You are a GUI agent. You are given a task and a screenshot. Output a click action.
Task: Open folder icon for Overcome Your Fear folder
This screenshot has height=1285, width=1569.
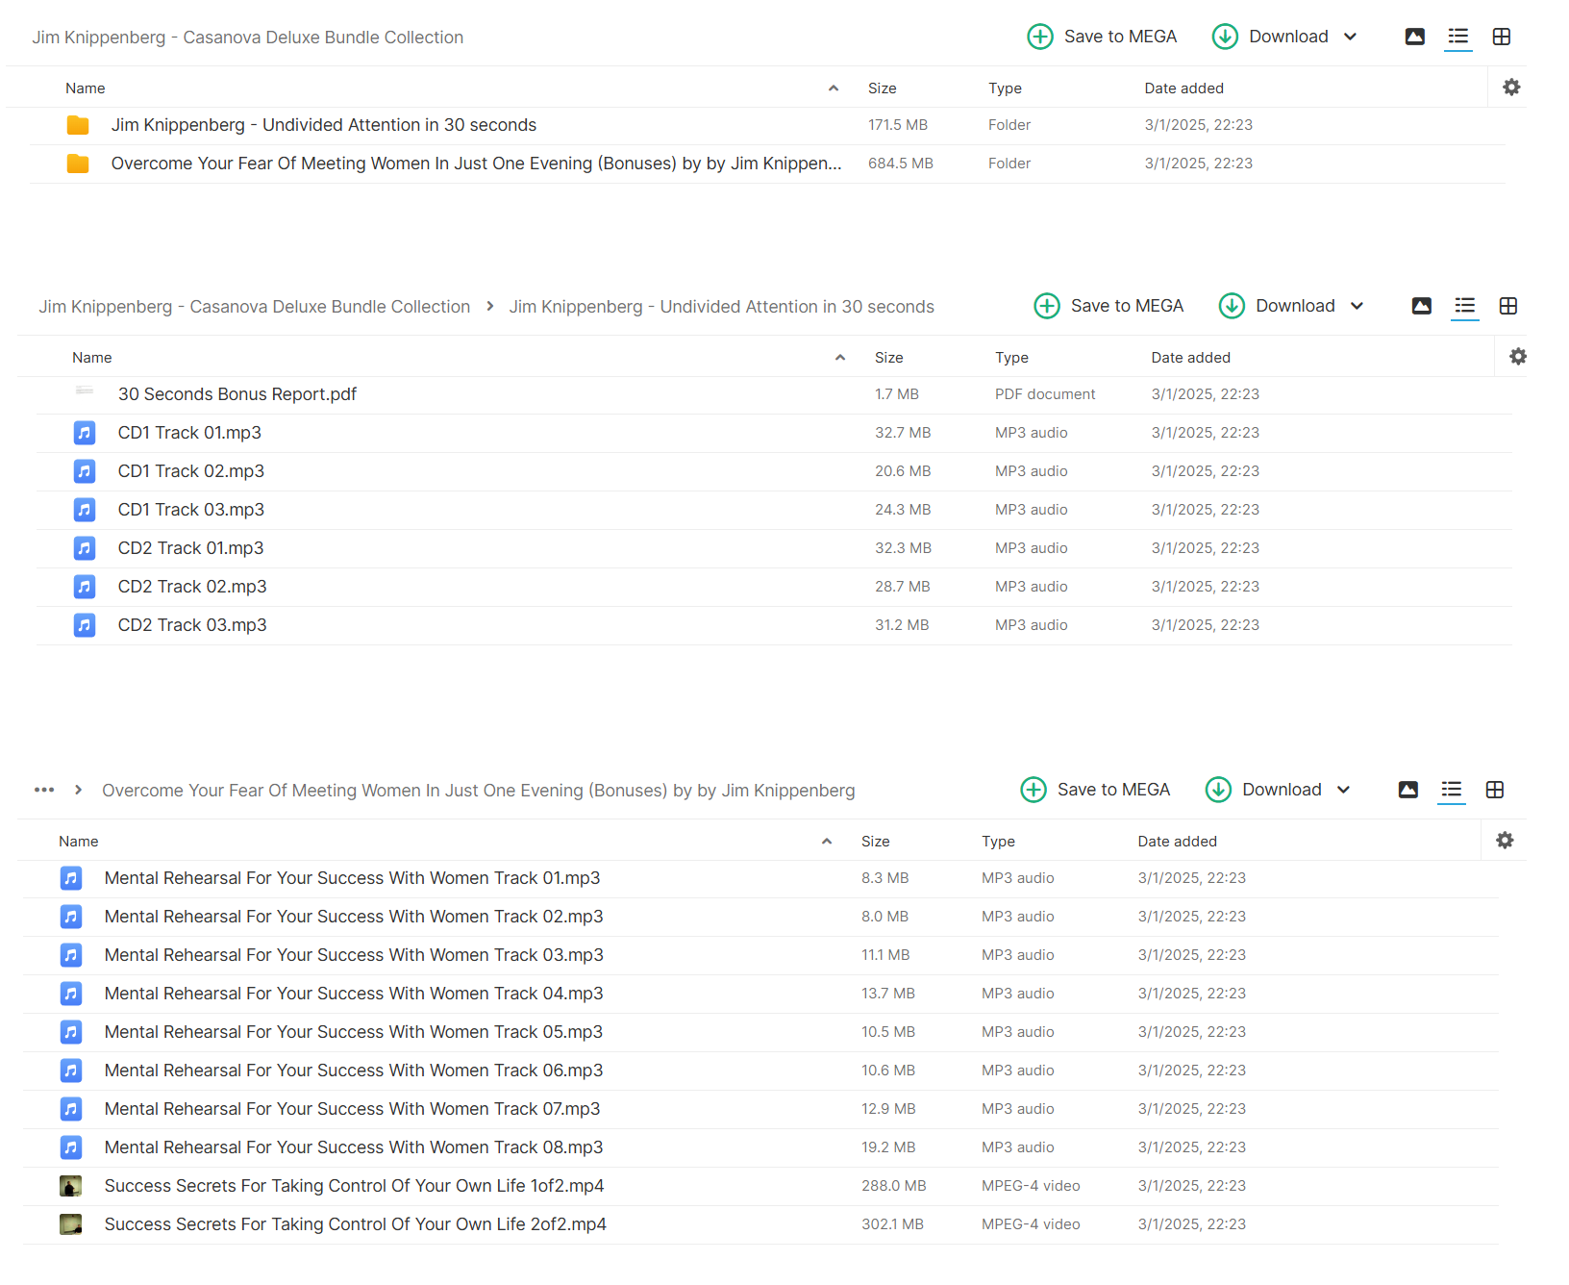click(x=78, y=164)
